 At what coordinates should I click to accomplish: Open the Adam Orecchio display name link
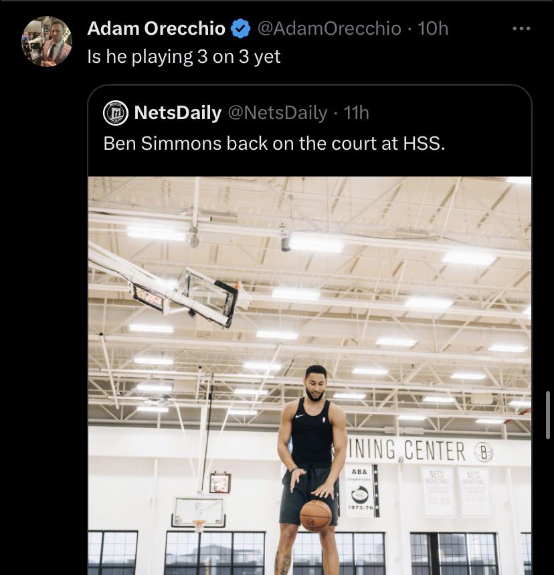point(157,29)
